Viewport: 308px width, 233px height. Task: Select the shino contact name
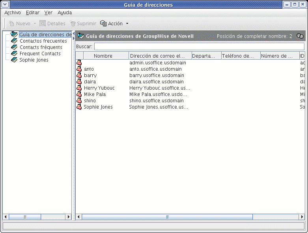[x=90, y=100]
